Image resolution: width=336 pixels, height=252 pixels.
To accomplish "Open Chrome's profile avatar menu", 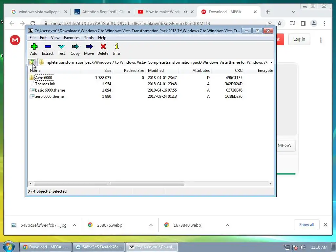I will coord(314,23).
